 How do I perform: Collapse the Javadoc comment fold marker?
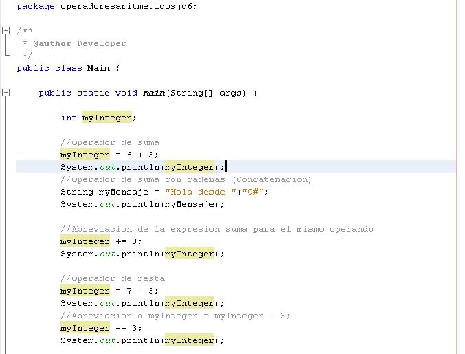6,30
